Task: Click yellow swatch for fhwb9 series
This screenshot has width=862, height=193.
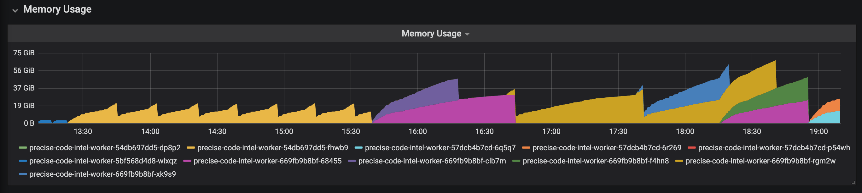Action: (x=191, y=148)
